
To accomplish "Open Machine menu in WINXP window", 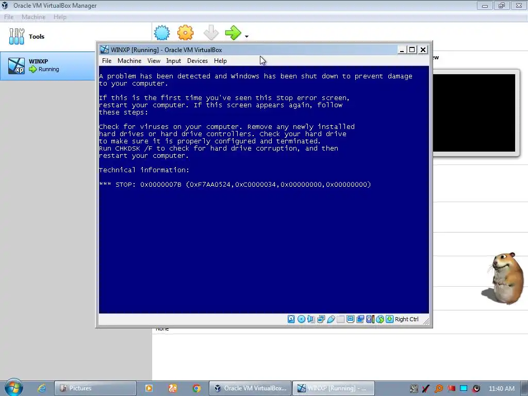I will [129, 61].
